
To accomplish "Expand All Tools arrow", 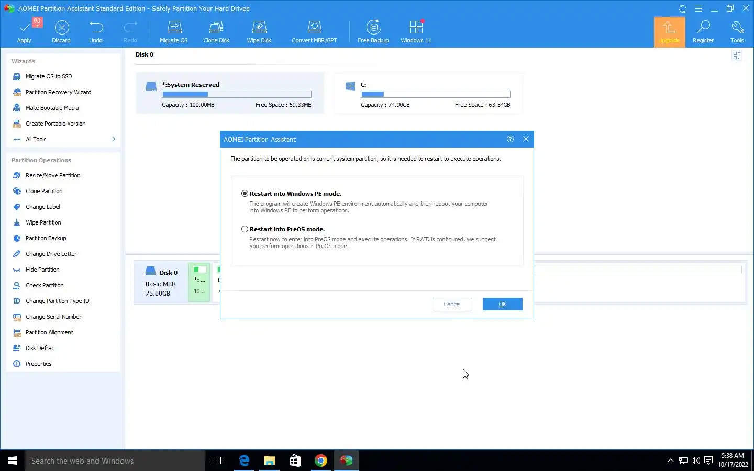I will (x=114, y=139).
